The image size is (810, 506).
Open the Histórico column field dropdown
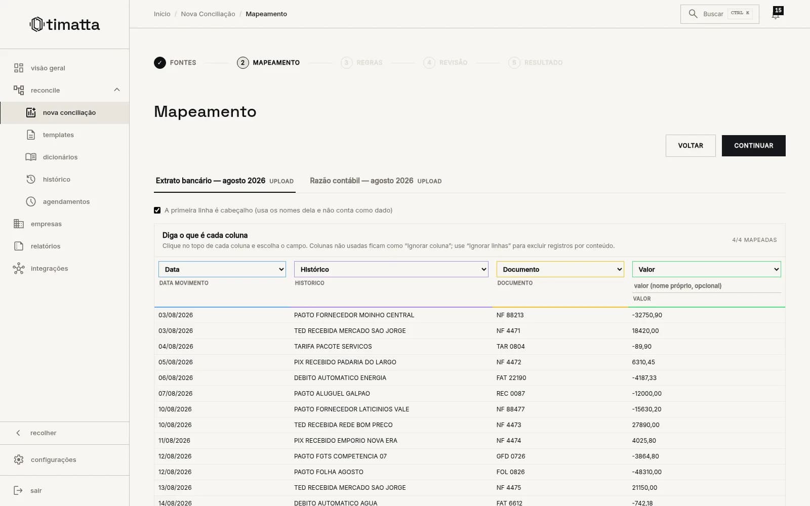click(x=391, y=269)
